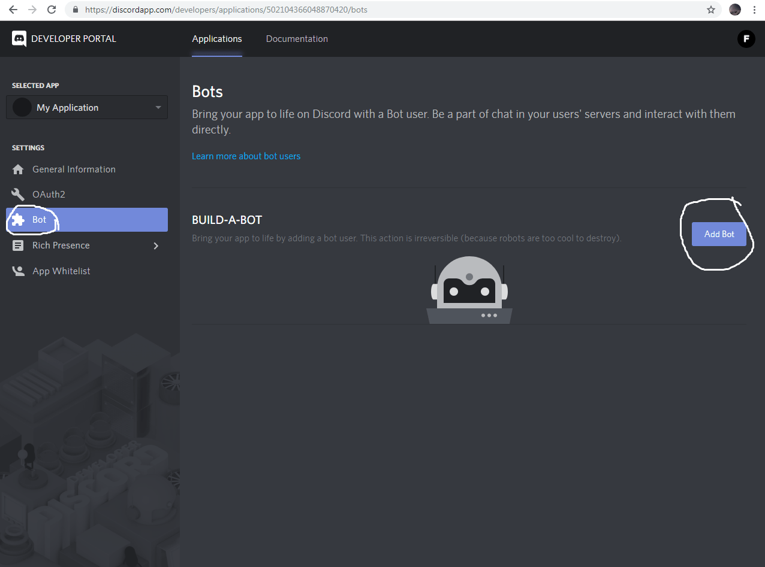Click the padlock site security icon

coord(76,10)
